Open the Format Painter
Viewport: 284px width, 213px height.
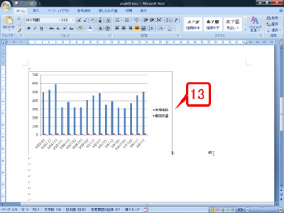pyautogui.click(x=19, y=30)
